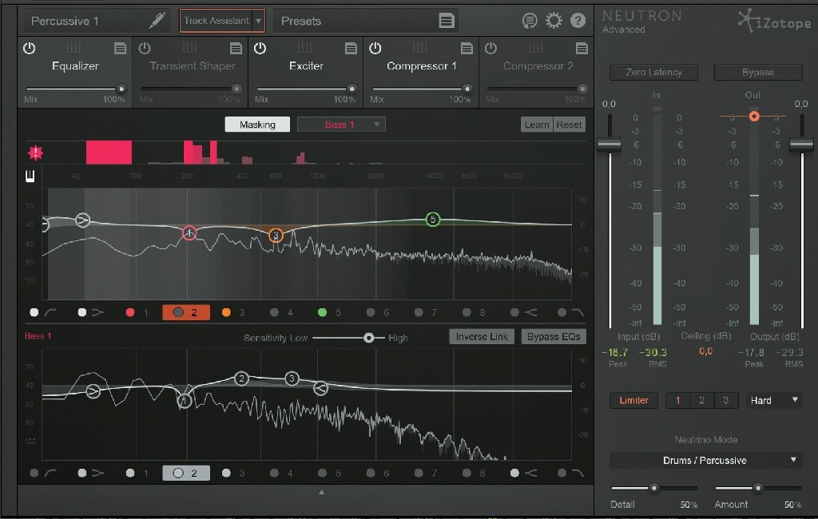This screenshot has width=818, height=519.
Task: Switch to the Exciter module
Action: (x=306, y=66)
